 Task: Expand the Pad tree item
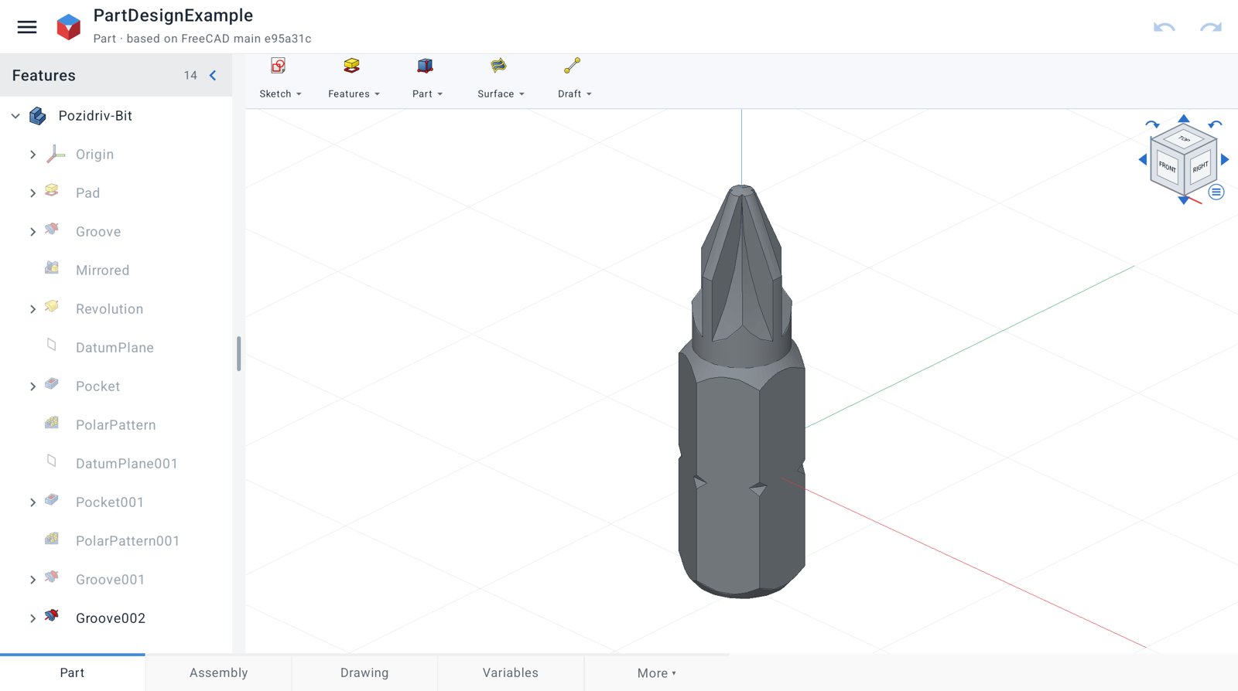point(32,193)
